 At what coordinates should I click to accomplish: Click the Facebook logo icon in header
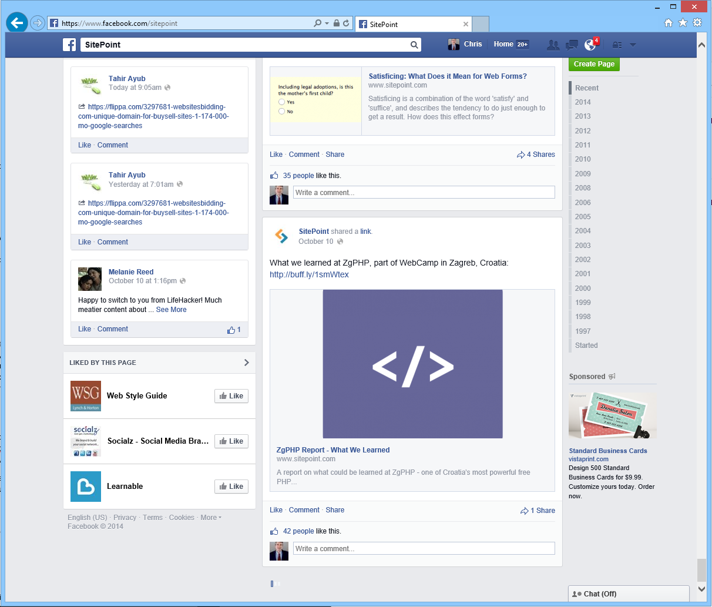(69, 45)
